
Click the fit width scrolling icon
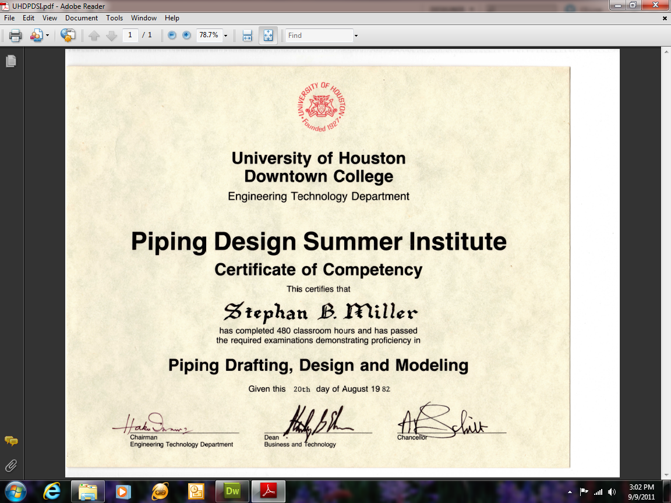point(247,36)
